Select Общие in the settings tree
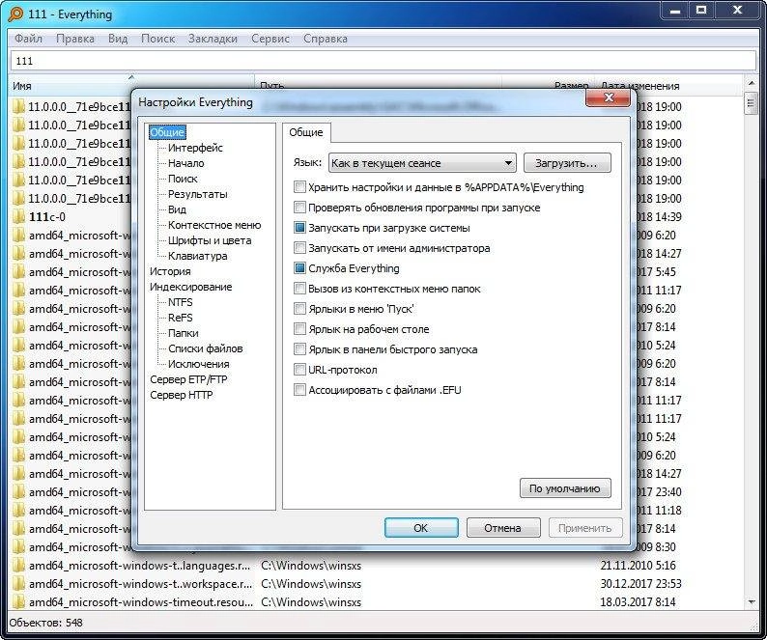 (167, 132)
